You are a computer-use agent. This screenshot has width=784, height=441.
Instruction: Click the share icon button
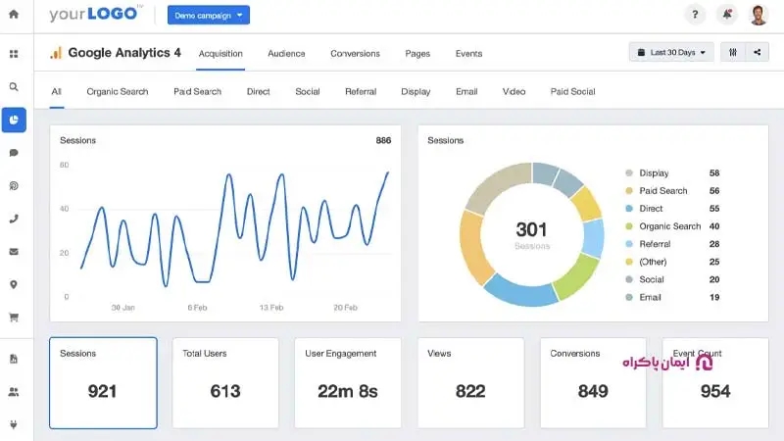(757, 53)
